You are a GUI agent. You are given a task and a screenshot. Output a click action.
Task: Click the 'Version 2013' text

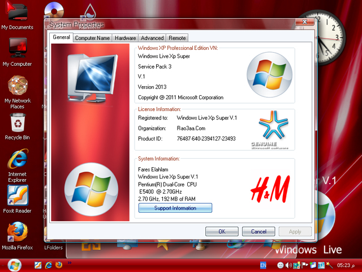pos(152,87)
